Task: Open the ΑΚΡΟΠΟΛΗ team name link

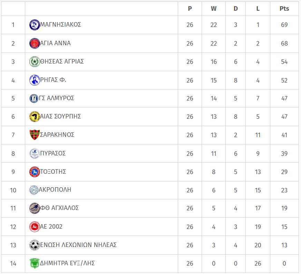Action: (x=55, y=190)
